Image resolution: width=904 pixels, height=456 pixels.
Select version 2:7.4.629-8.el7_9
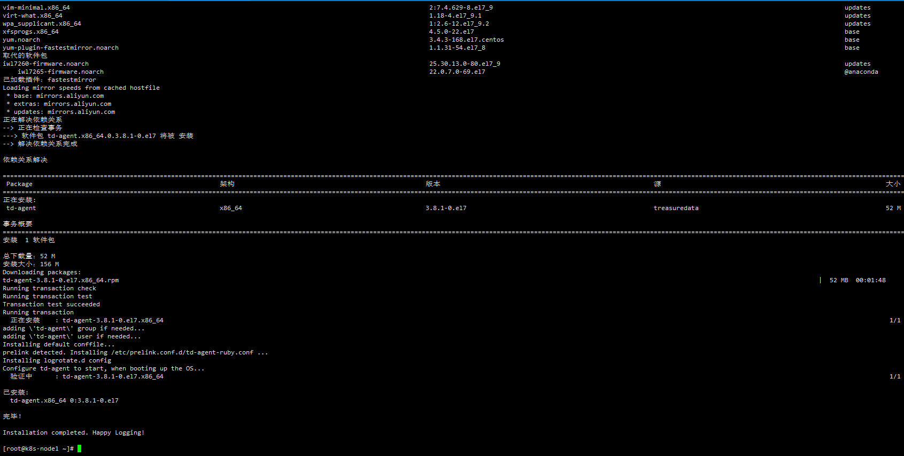(461, 7)
